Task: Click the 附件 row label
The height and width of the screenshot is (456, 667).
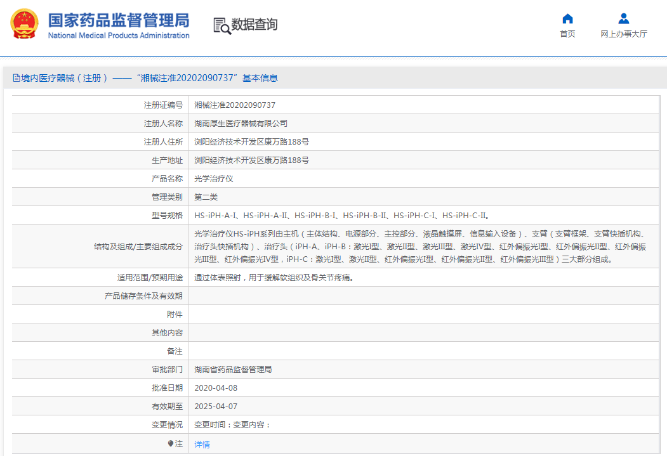Action: point(175,315)
